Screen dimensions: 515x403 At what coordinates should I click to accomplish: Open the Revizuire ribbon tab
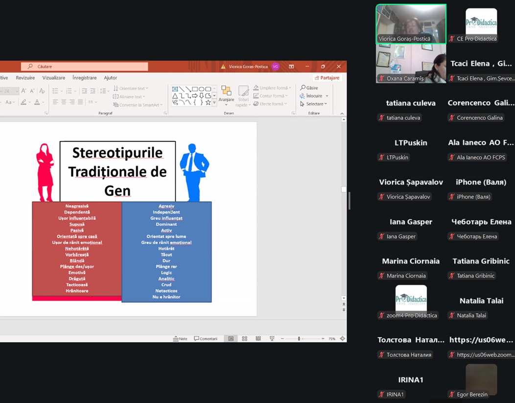25,78
